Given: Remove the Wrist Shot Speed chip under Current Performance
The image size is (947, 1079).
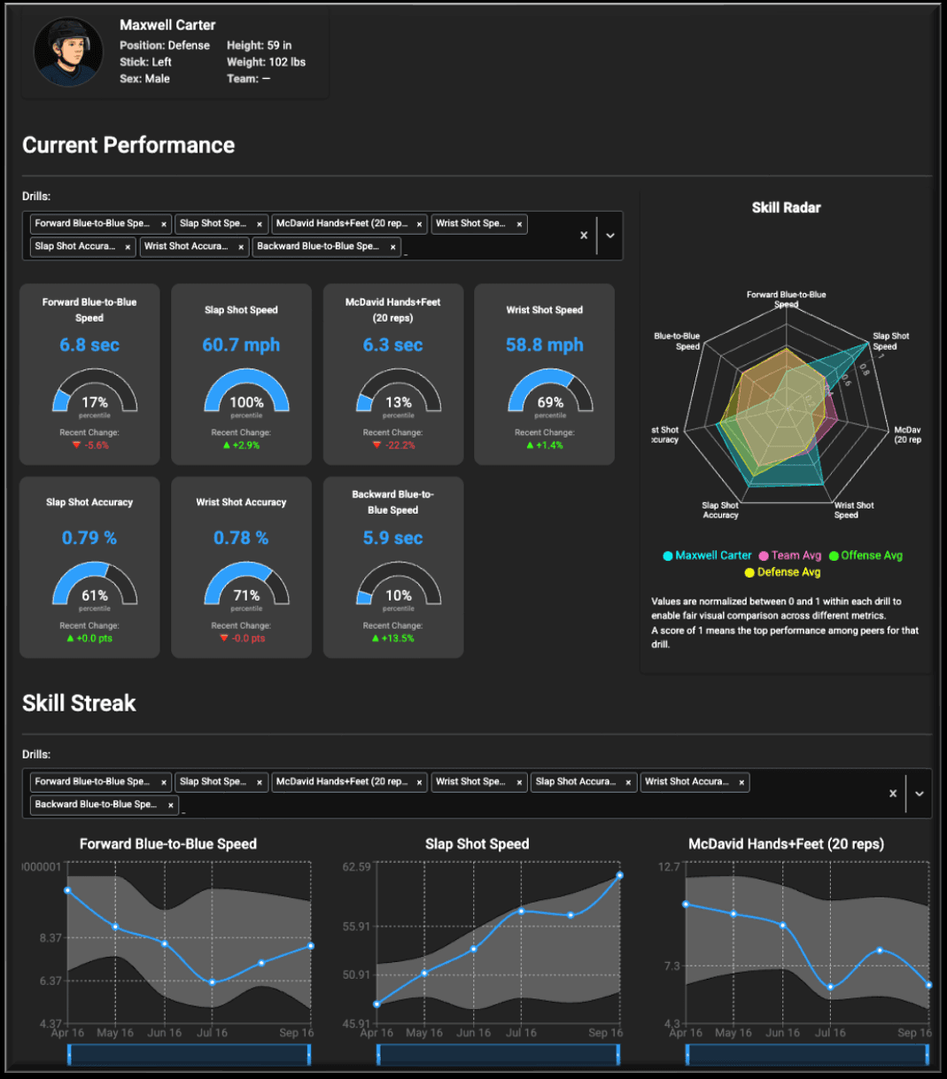Looking at the screenshot, I should 519,223.
